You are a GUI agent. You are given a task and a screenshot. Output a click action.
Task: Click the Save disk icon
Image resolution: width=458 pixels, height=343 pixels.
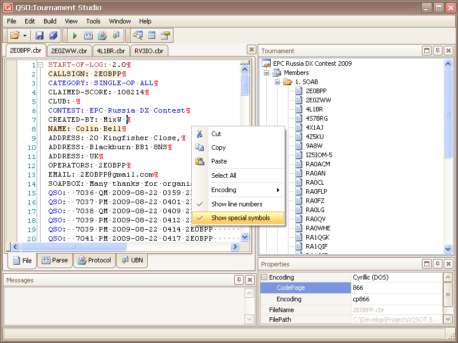click(x=40, y=35)
